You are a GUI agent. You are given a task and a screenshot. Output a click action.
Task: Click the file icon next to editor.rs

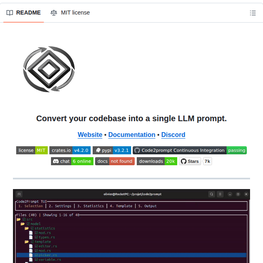click(x=31, y=246)
